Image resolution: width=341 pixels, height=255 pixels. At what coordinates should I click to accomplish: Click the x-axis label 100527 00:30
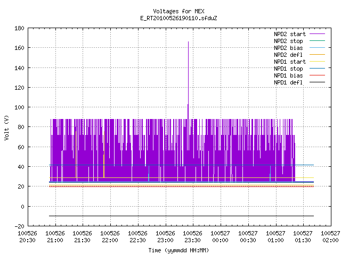point(248,237)
